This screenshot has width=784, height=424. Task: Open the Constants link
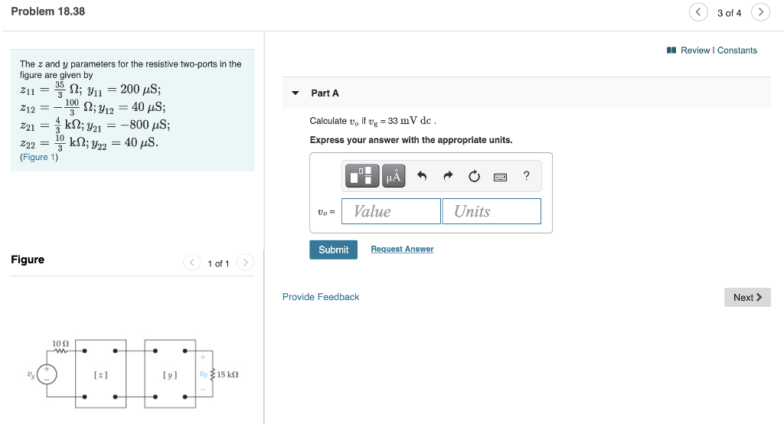[737, 50]
